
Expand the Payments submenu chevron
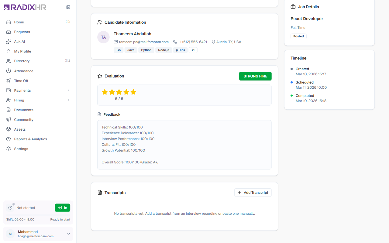pos(68,91)
